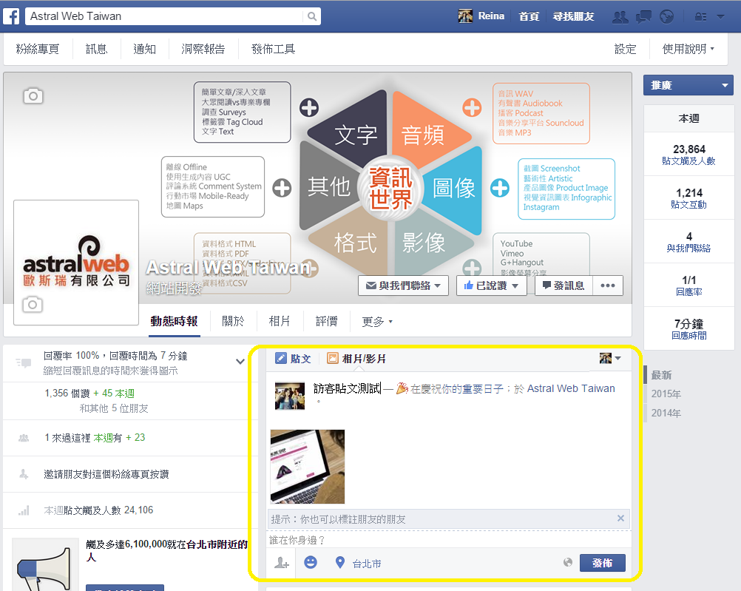The height and width of the screenshot is (591, 741).
Task: Open the 使用說明 help dropdown
Action: click(x=688, y=49)
